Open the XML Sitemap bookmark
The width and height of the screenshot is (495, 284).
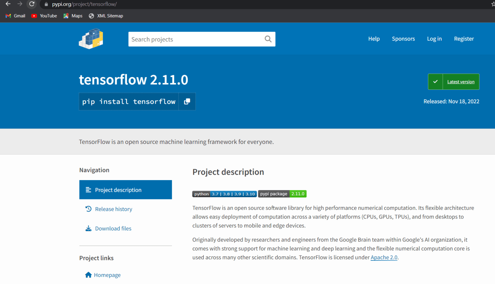[x=106, y=15]
